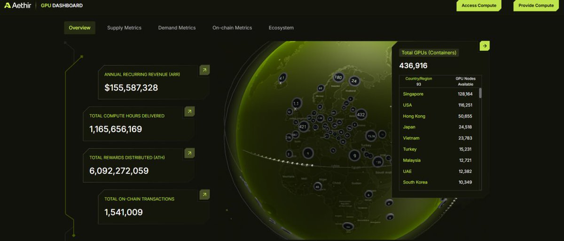The width and height of the screenshot is (564, 241).
Task: Select the 24 cluster marker near 180
Action: pos(354,81)
